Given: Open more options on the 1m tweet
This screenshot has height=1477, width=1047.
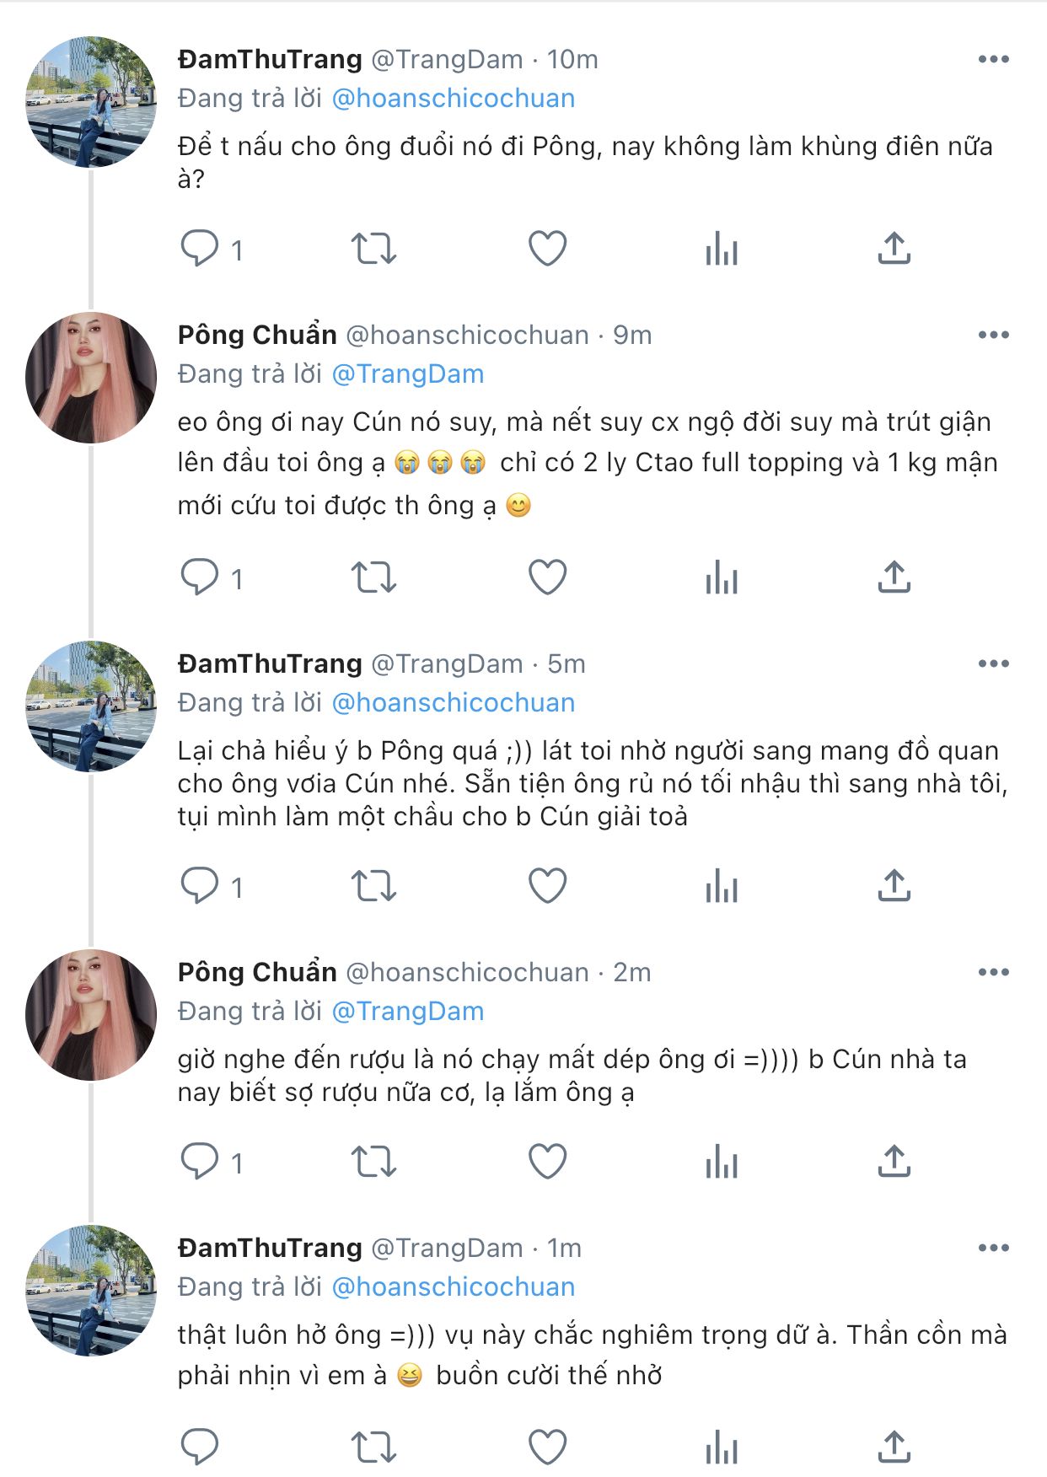Looking at the screenshot, I should (993, 1248).
